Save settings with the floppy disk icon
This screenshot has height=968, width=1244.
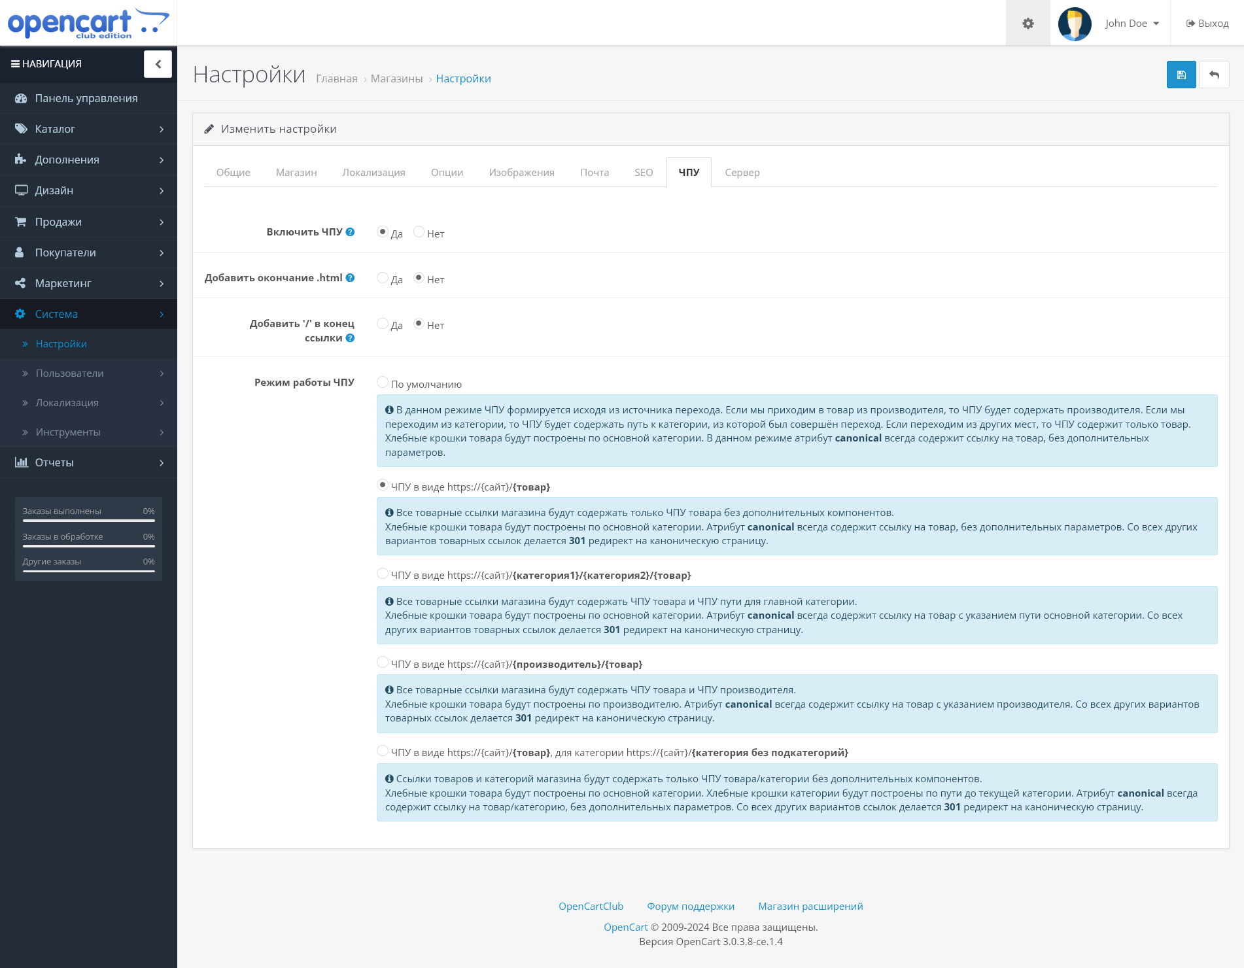1181,75
